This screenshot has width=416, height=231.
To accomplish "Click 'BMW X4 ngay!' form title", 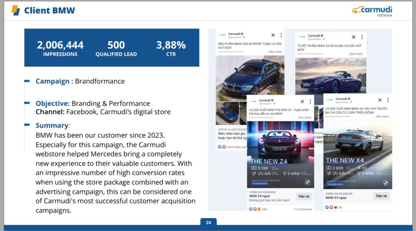I will pos(336,198).
